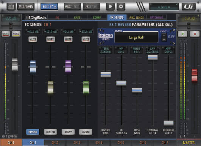Click the top toolbar record button
201x146 pixels.
coord(121,6)
